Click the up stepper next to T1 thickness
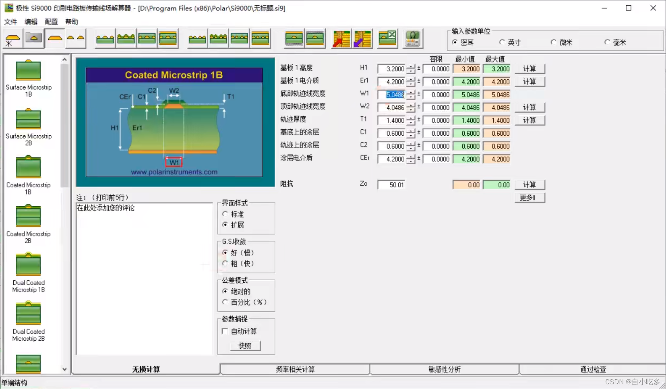Screen dimensions: 666x389 coord(411,118)
